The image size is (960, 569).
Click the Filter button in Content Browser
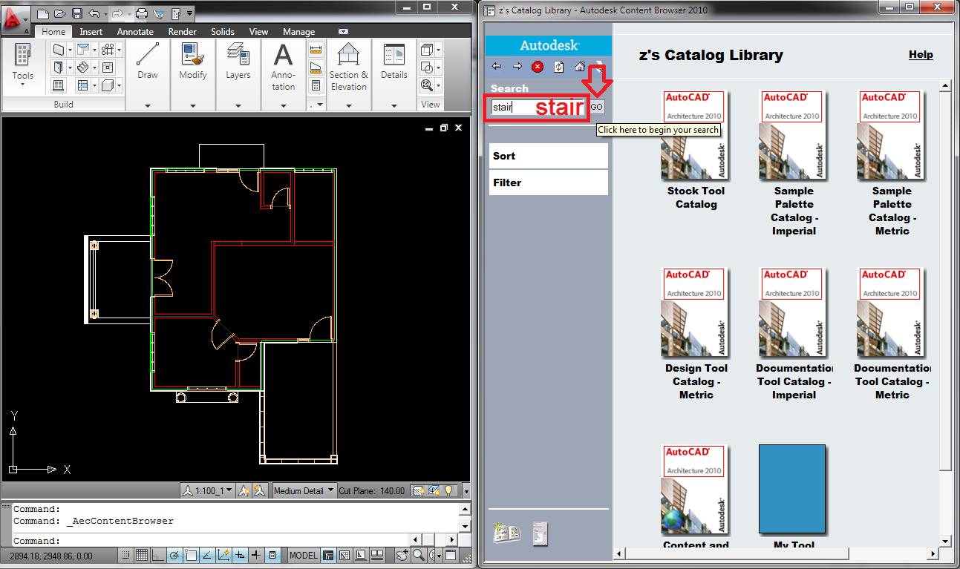coord(549,182)
